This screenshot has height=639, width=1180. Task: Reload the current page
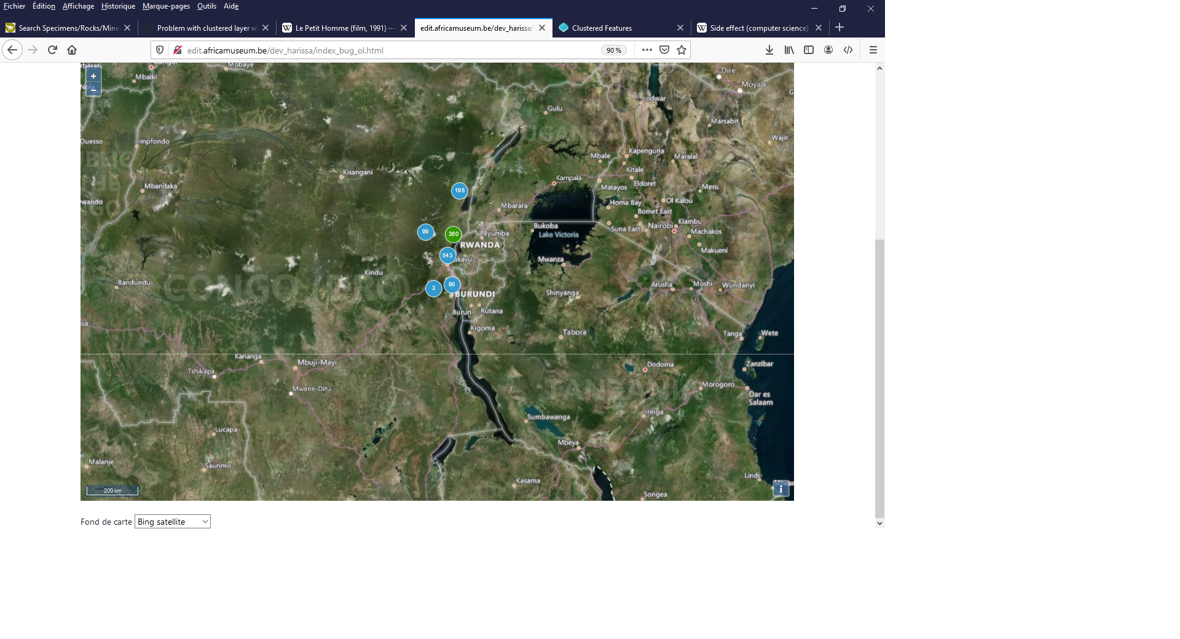click(52, 50)
